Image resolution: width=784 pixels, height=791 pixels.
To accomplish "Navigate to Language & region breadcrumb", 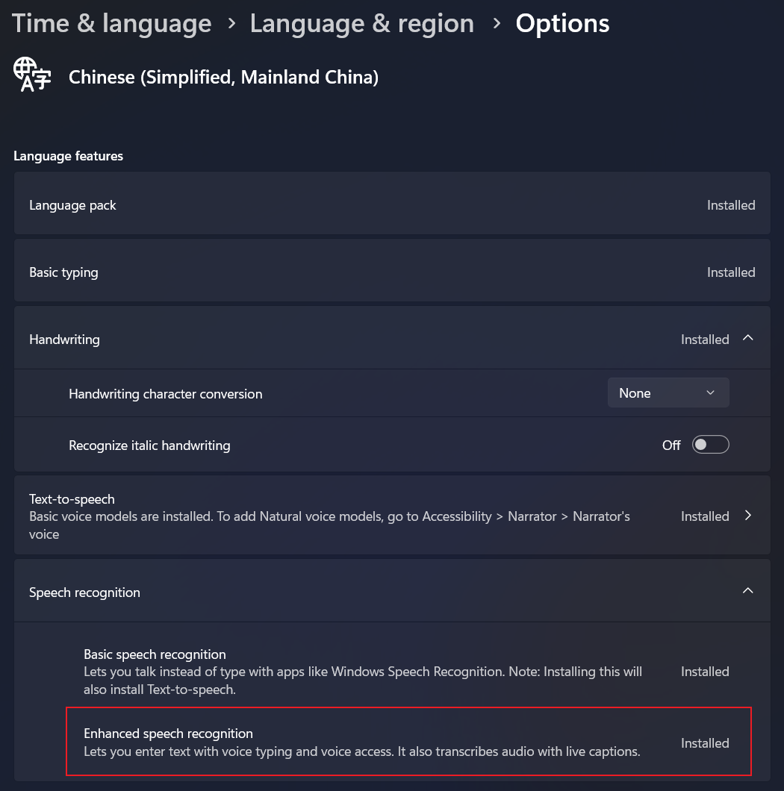I will [361, 23].
